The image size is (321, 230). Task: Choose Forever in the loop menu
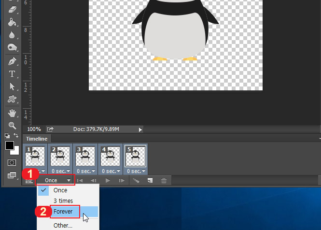(68, 211)
